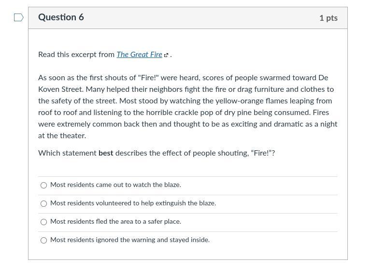Mark radio for 'ignored the warning and stayed inside'
This screenshot has width=386, height=273.
click(44, 240)
